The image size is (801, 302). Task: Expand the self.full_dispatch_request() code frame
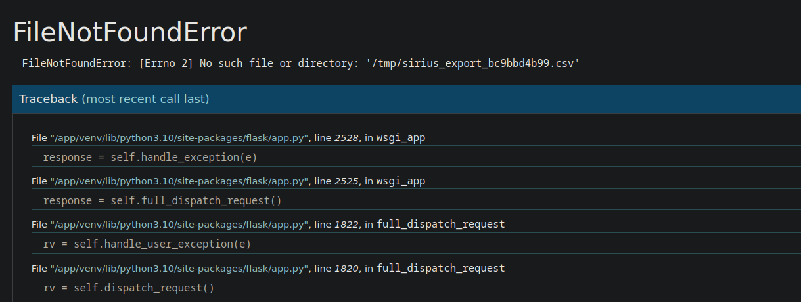pos(416,200)
